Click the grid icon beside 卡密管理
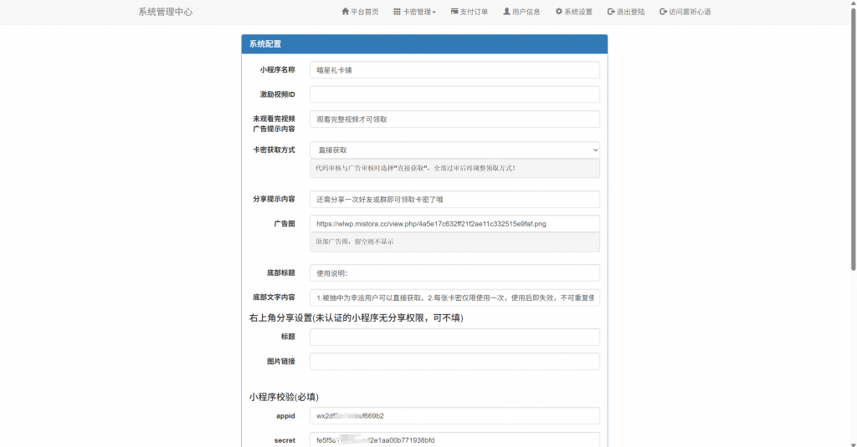Screen dimensions: 857x447 397,12
